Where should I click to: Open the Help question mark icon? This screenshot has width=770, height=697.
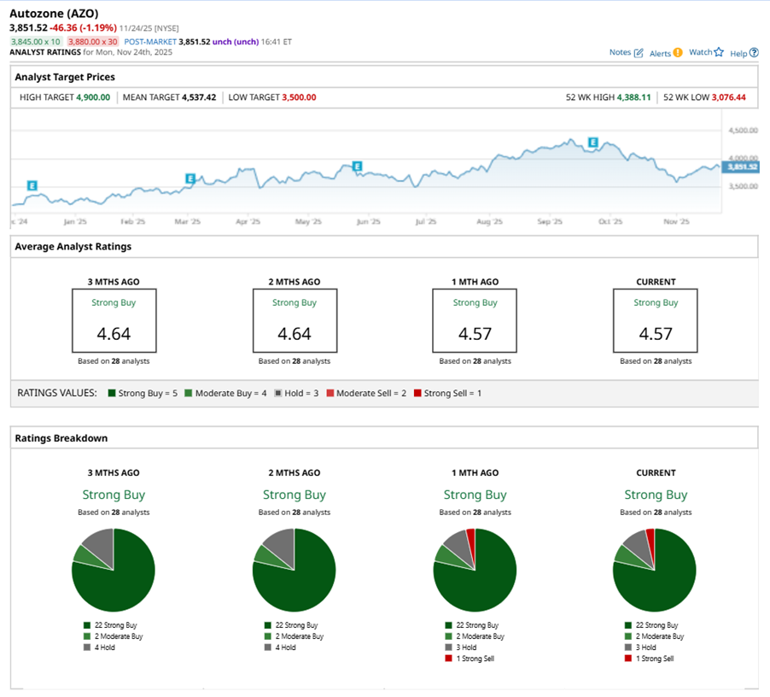coord(755,53)
